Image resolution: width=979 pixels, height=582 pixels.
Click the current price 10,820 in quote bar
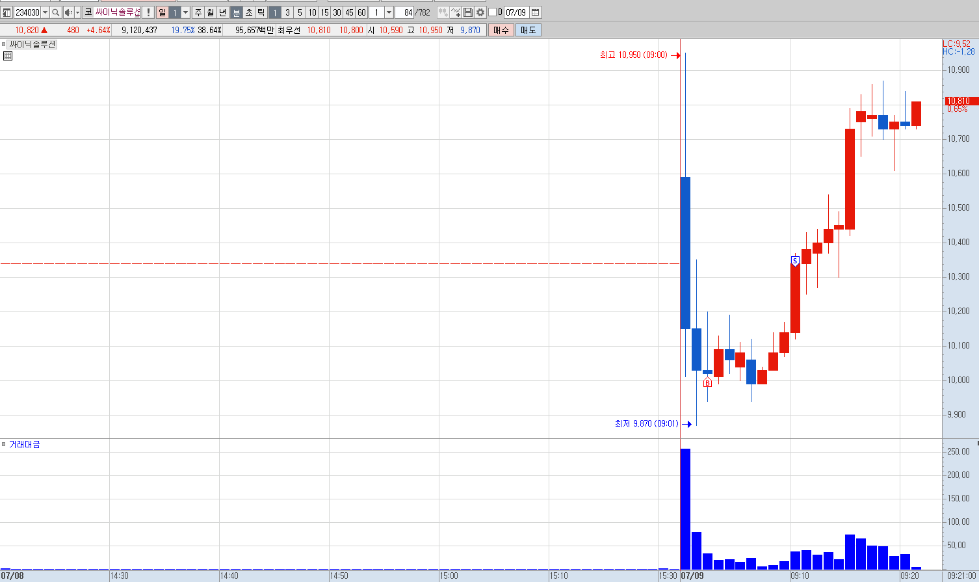click(27, 30)
